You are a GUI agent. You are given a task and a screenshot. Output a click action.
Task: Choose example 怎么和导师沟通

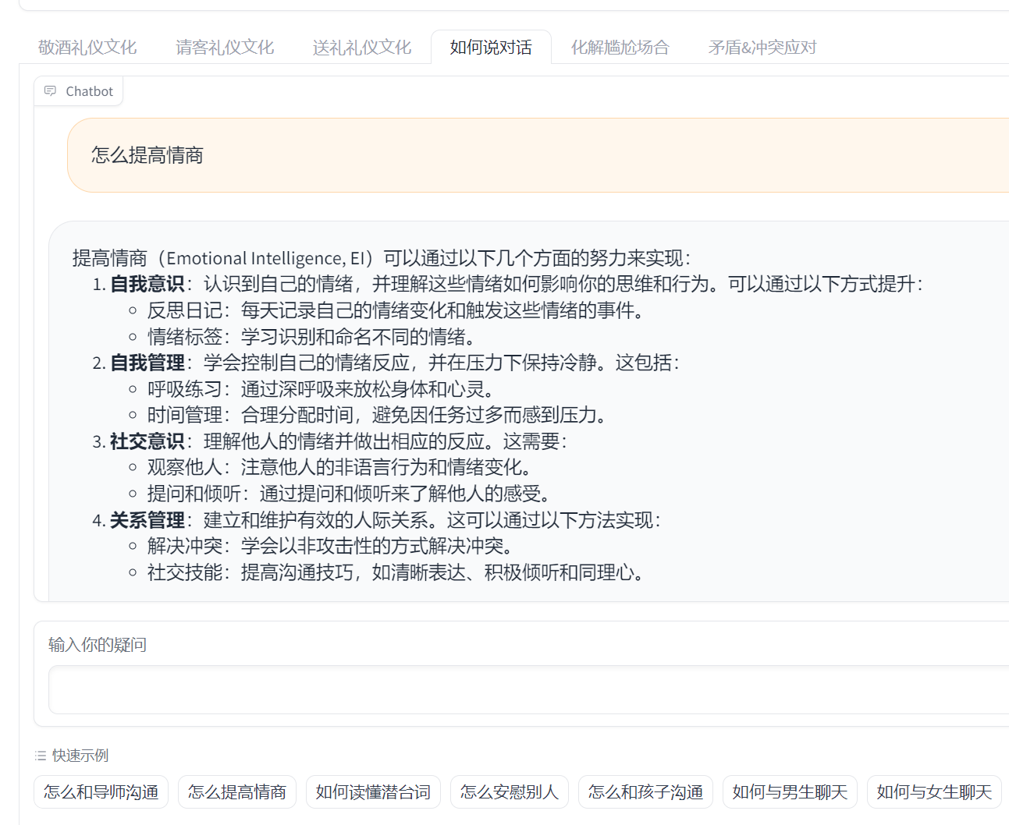coord(101,792)
